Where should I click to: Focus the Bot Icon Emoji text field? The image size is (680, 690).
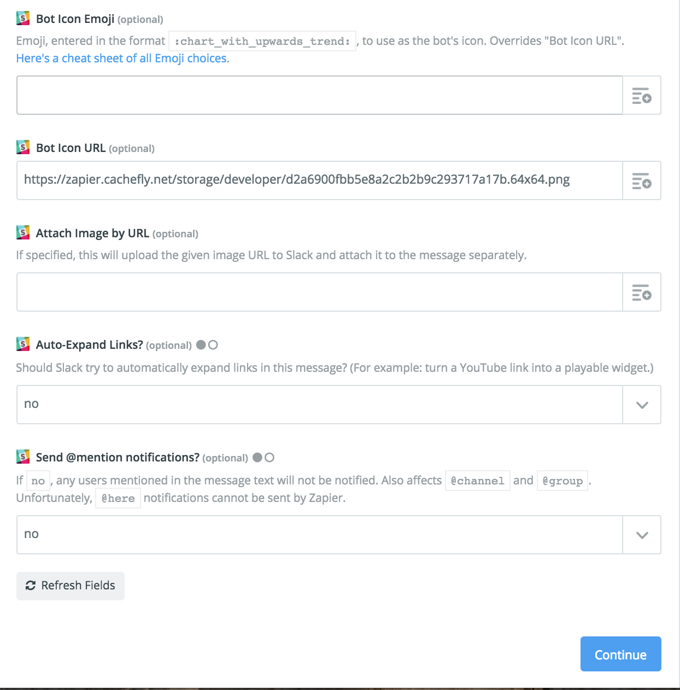click(320, 95)
